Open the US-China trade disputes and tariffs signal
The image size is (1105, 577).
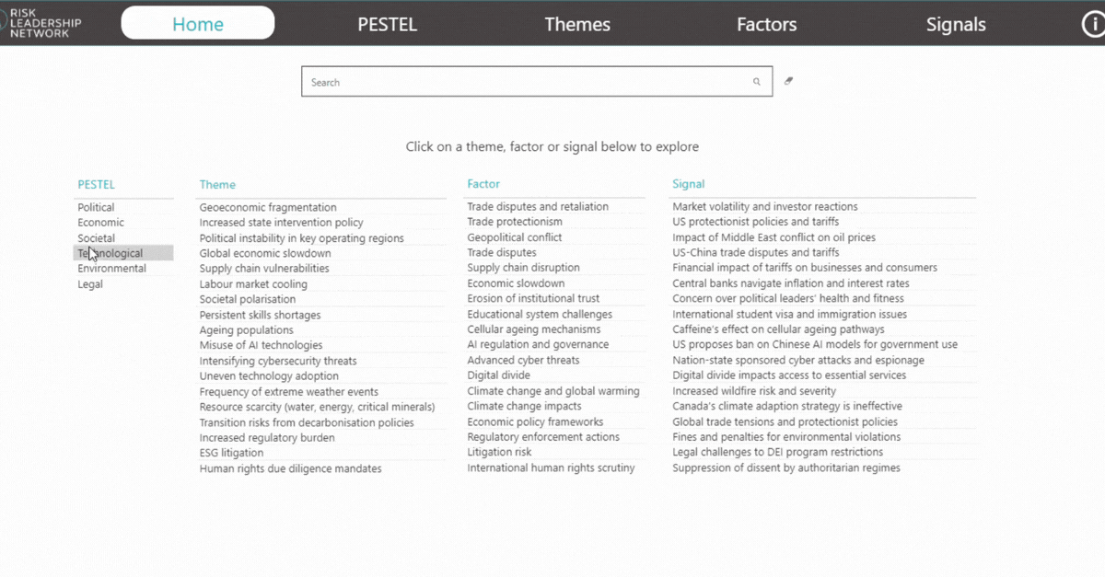point(755,253)
